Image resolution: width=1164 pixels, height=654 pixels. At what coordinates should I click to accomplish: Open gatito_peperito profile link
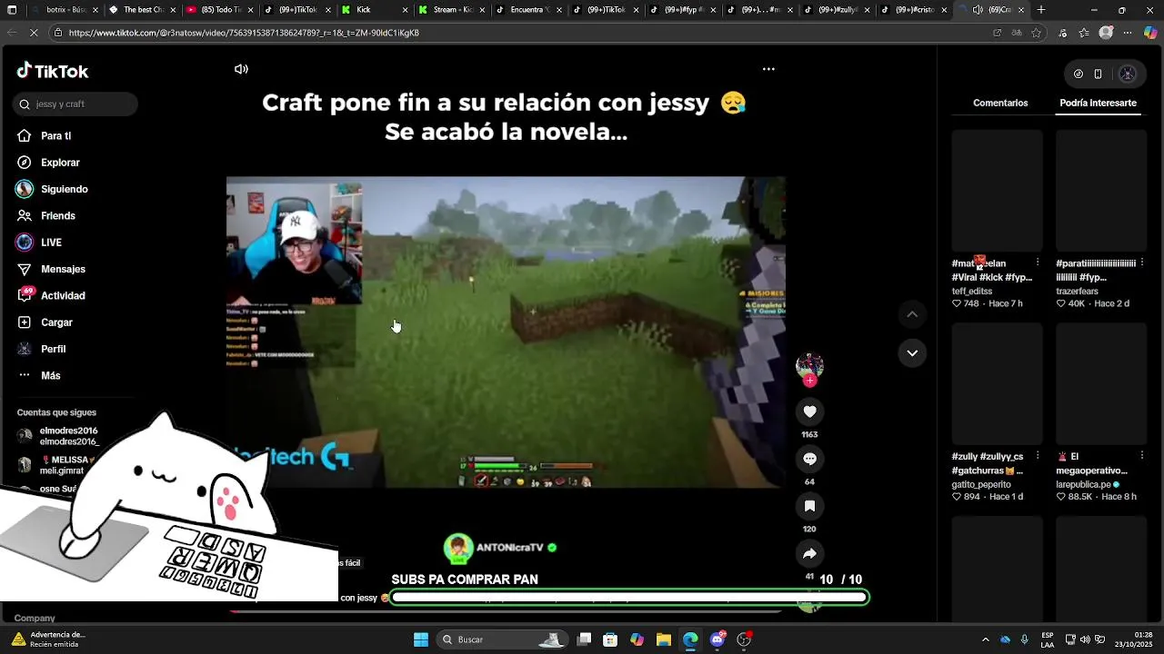click(981, 485)
